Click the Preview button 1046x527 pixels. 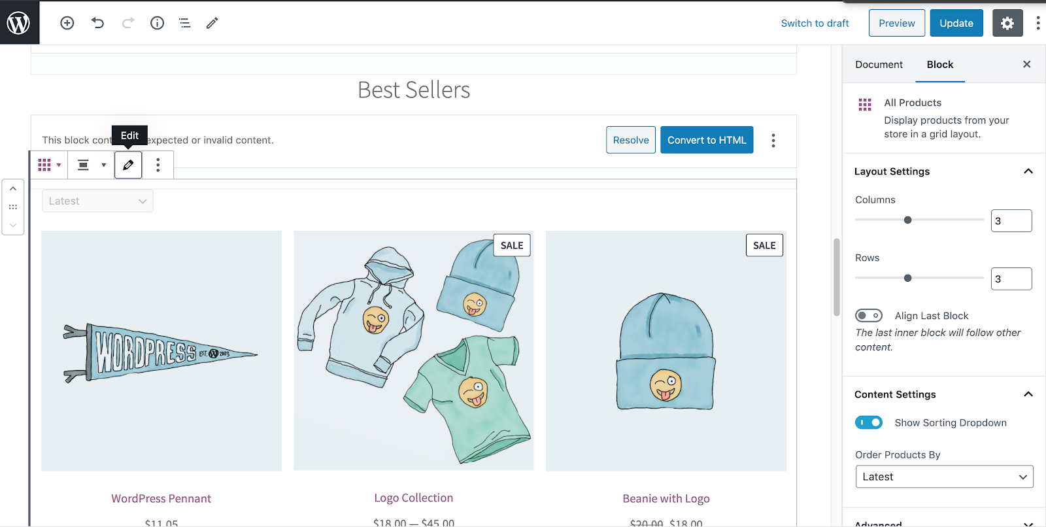point(897,23)
